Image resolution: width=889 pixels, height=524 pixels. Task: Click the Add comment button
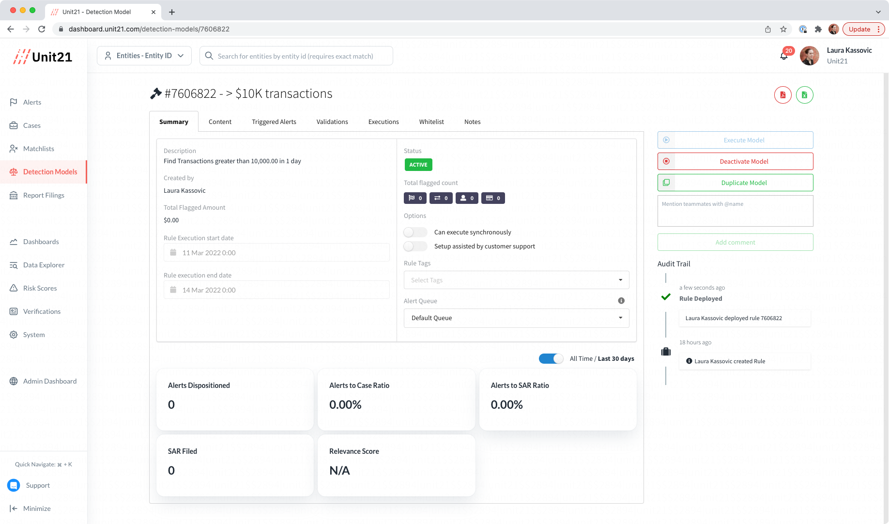pos(736,242)
